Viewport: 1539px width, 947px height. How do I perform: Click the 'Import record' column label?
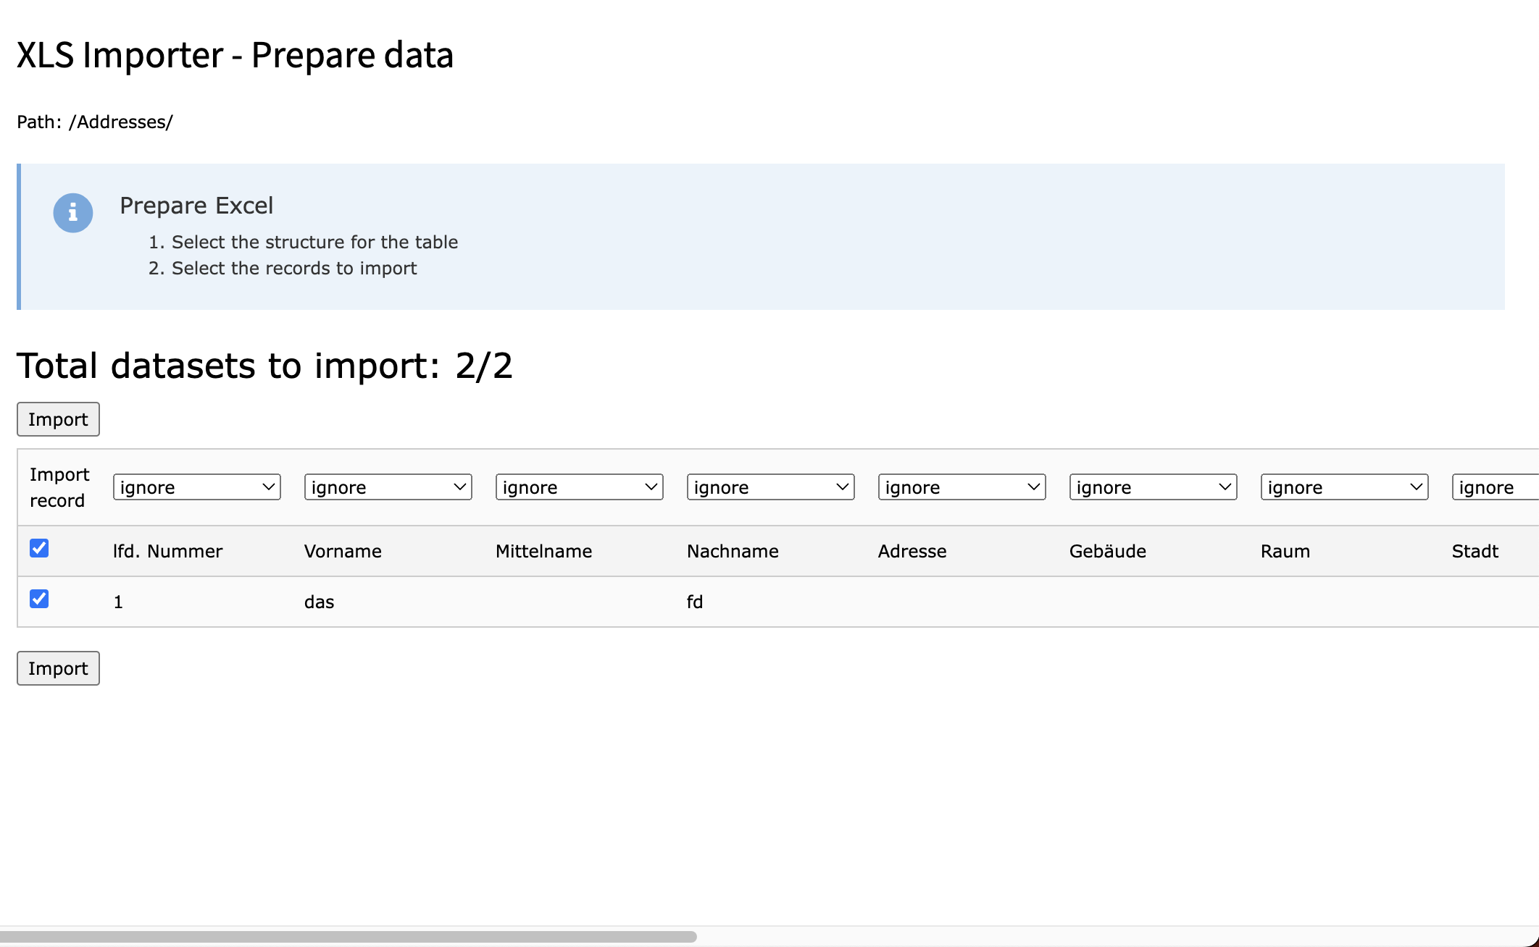(59, 487)
